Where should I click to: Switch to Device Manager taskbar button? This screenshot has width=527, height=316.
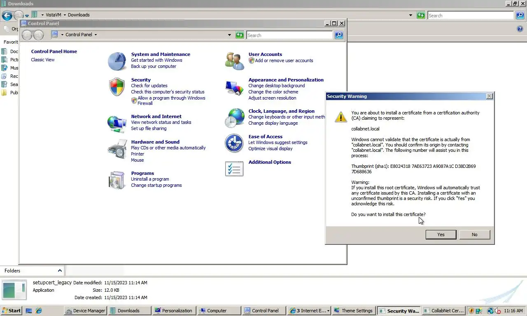[x=86, y=311]
